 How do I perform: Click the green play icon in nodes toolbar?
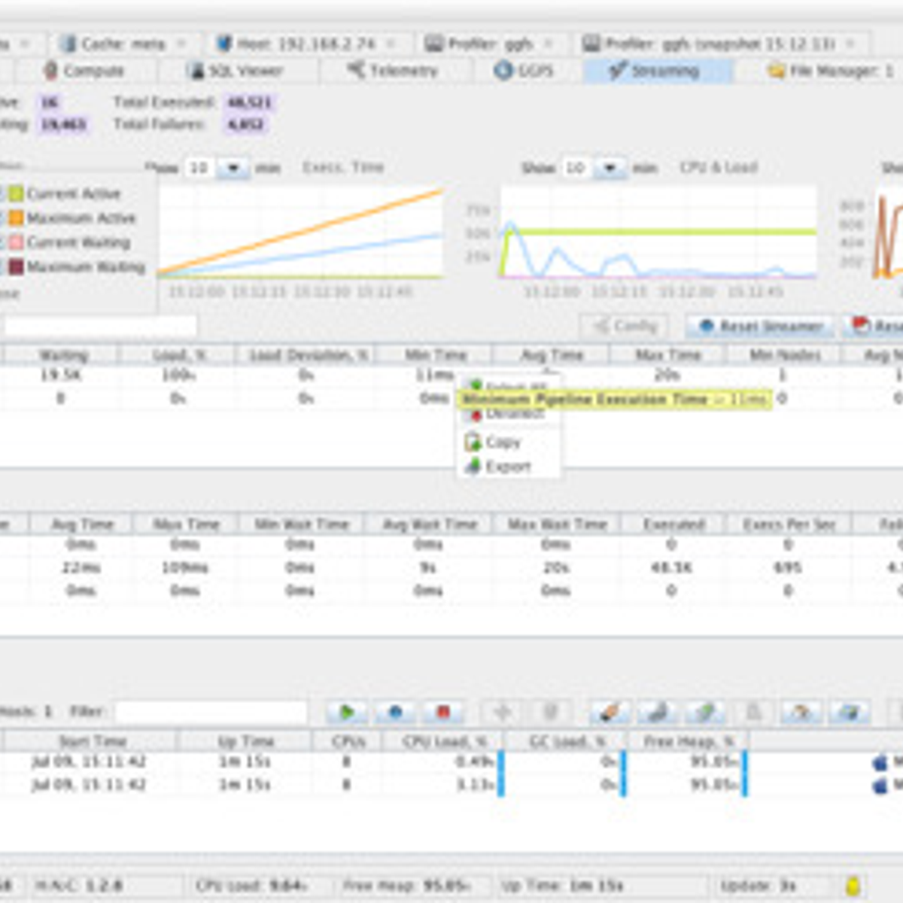(347, 712)
